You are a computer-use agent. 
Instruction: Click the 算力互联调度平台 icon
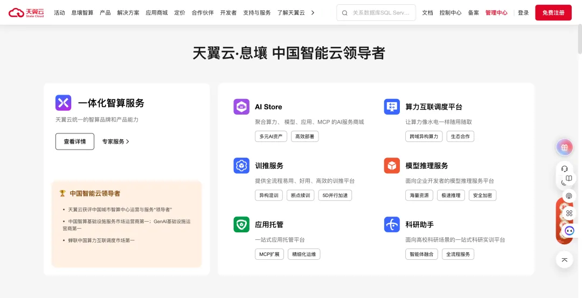point(392,107)
